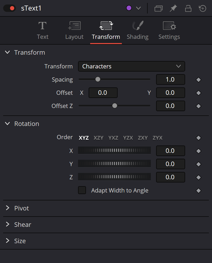212x263 pixels.
Task: Add keyframe for Spacing
Action: click(199, 80)
